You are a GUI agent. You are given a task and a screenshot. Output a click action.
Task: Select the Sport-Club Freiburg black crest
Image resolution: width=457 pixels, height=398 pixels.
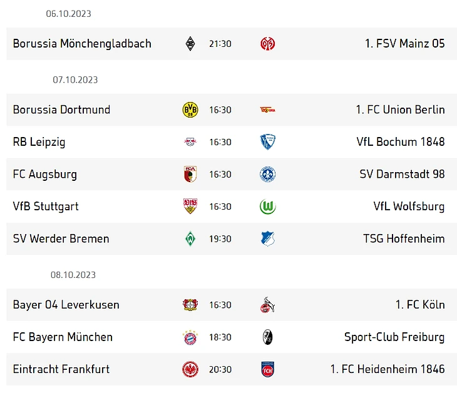click(x=267, y=337)
